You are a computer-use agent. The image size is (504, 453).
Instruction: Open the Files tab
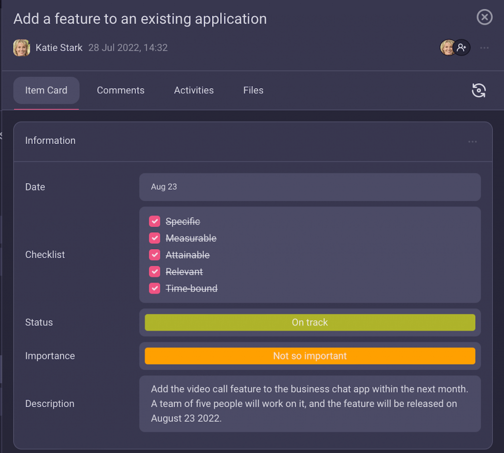point(253,91)
